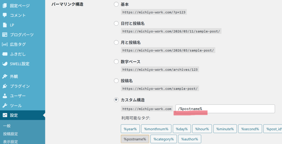
Task: Click the プラグイン plug icon
Action: (5, 86)
